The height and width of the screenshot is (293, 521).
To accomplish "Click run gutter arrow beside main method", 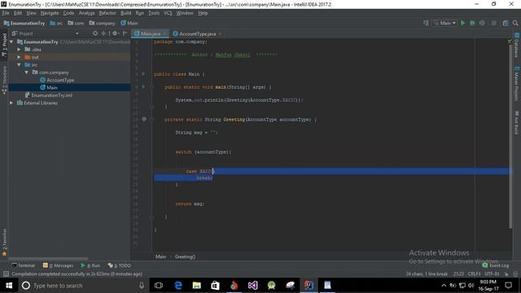I will tap(143, 87).
